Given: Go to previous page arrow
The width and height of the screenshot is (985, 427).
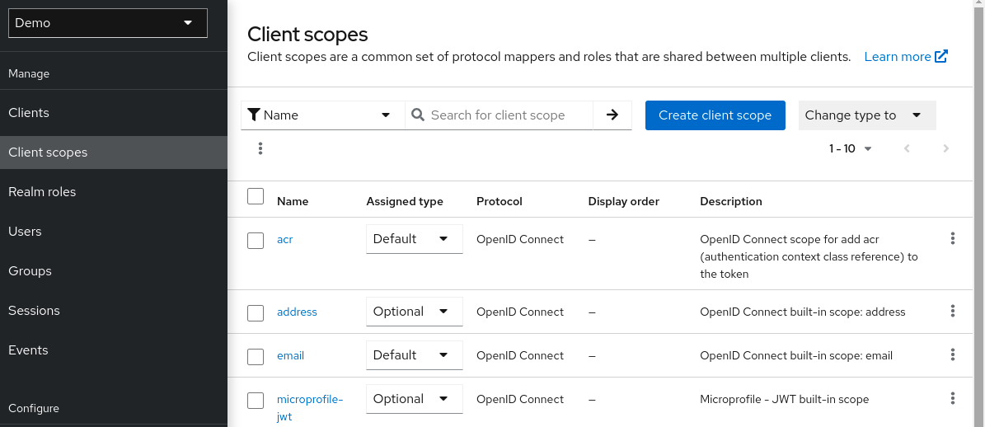Looking at the screenshot, I should pyautogui.click(x=907, y=148).
